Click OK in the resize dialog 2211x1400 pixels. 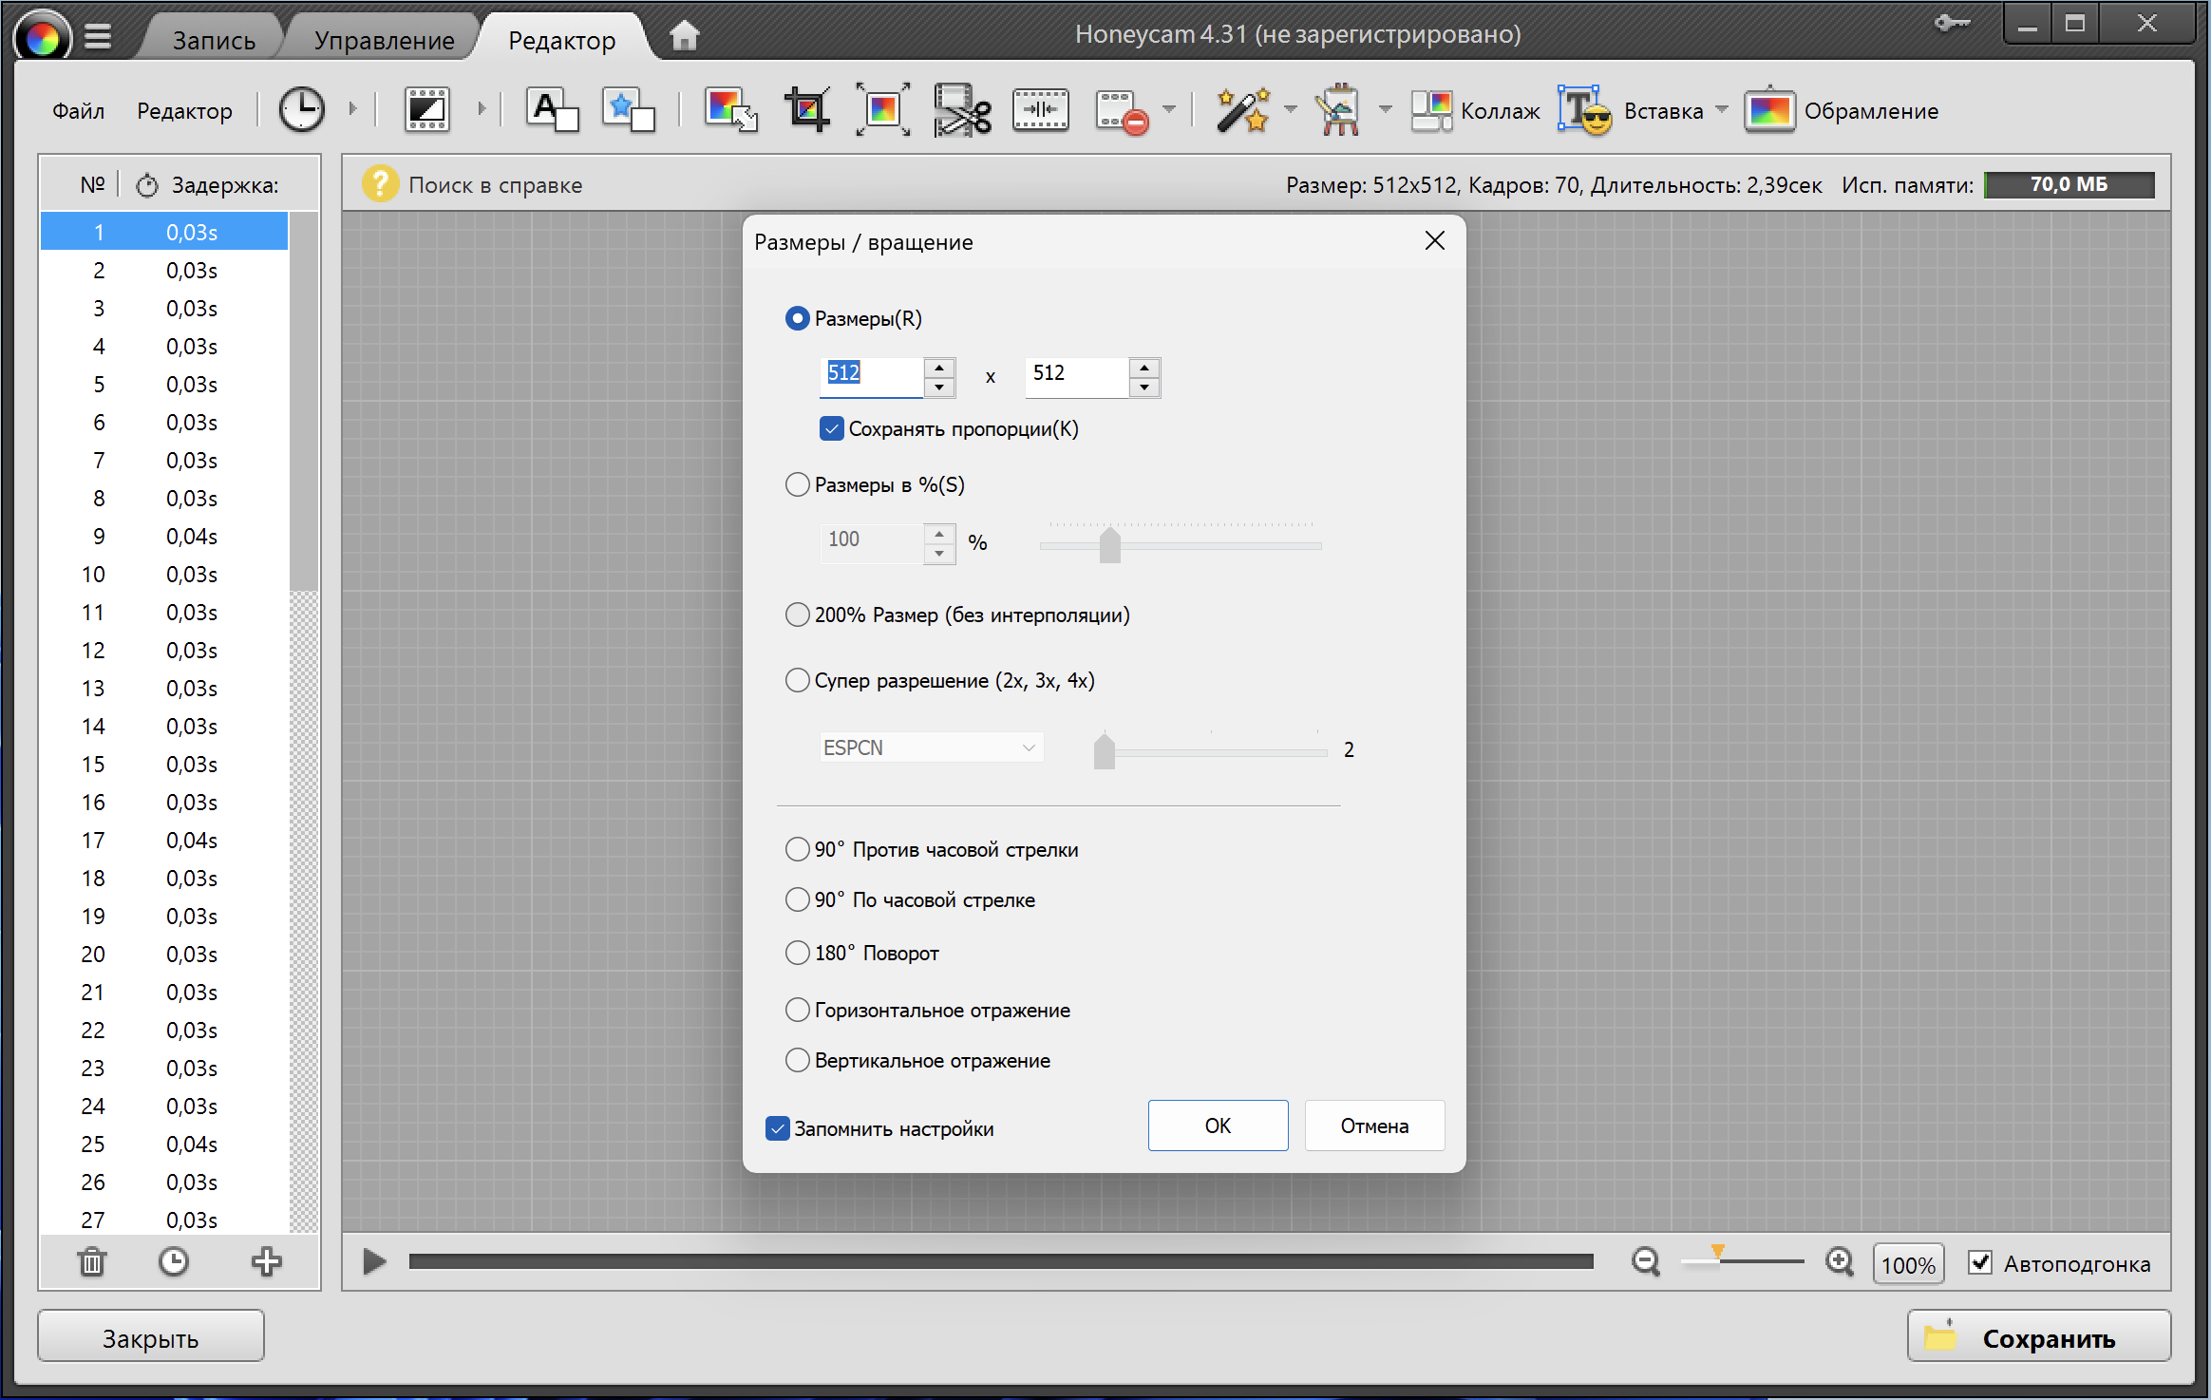(x=1218, y=1126)
